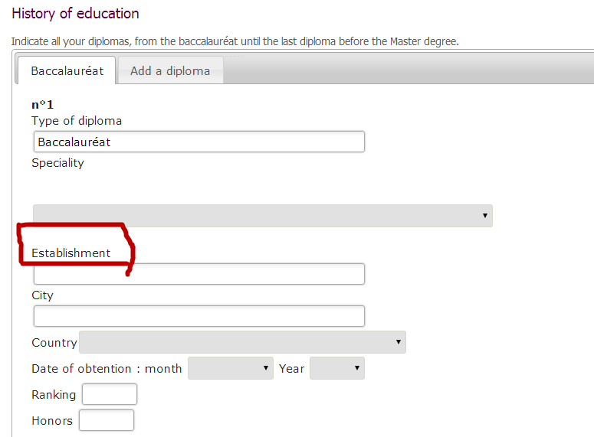The height and width of the screenshot is (437, 594).
Task: Click the "Year" label
Action: (291, 369)
